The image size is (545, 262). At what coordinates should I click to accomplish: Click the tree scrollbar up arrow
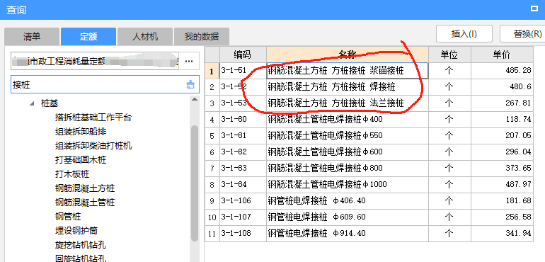click(195, 99)
